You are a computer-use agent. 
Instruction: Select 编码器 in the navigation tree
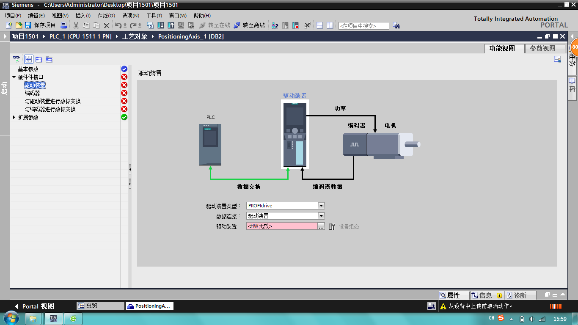pyautogui.click(x=32, y=93)
